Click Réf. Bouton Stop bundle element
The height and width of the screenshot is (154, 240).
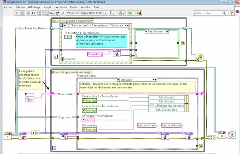click(x=166, y=110)
